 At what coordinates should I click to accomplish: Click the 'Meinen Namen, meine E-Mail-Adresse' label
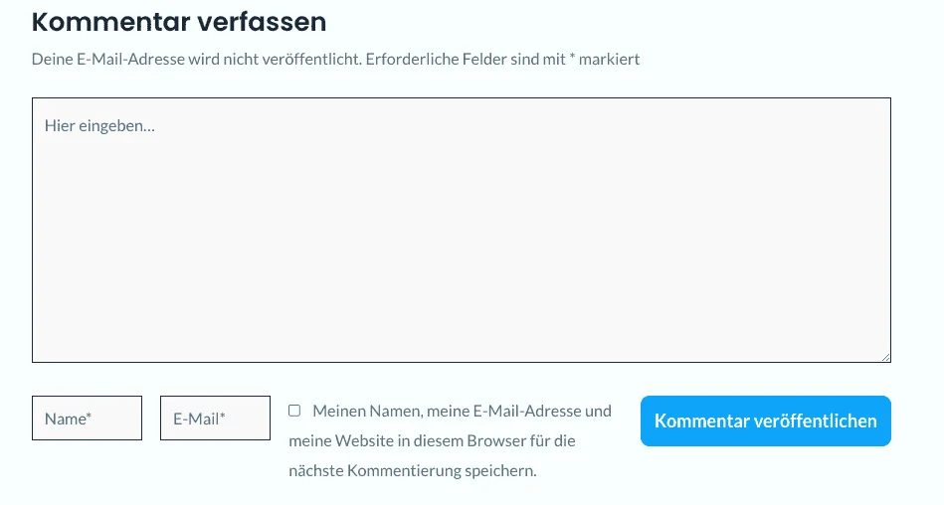click(x=462, y=411)
